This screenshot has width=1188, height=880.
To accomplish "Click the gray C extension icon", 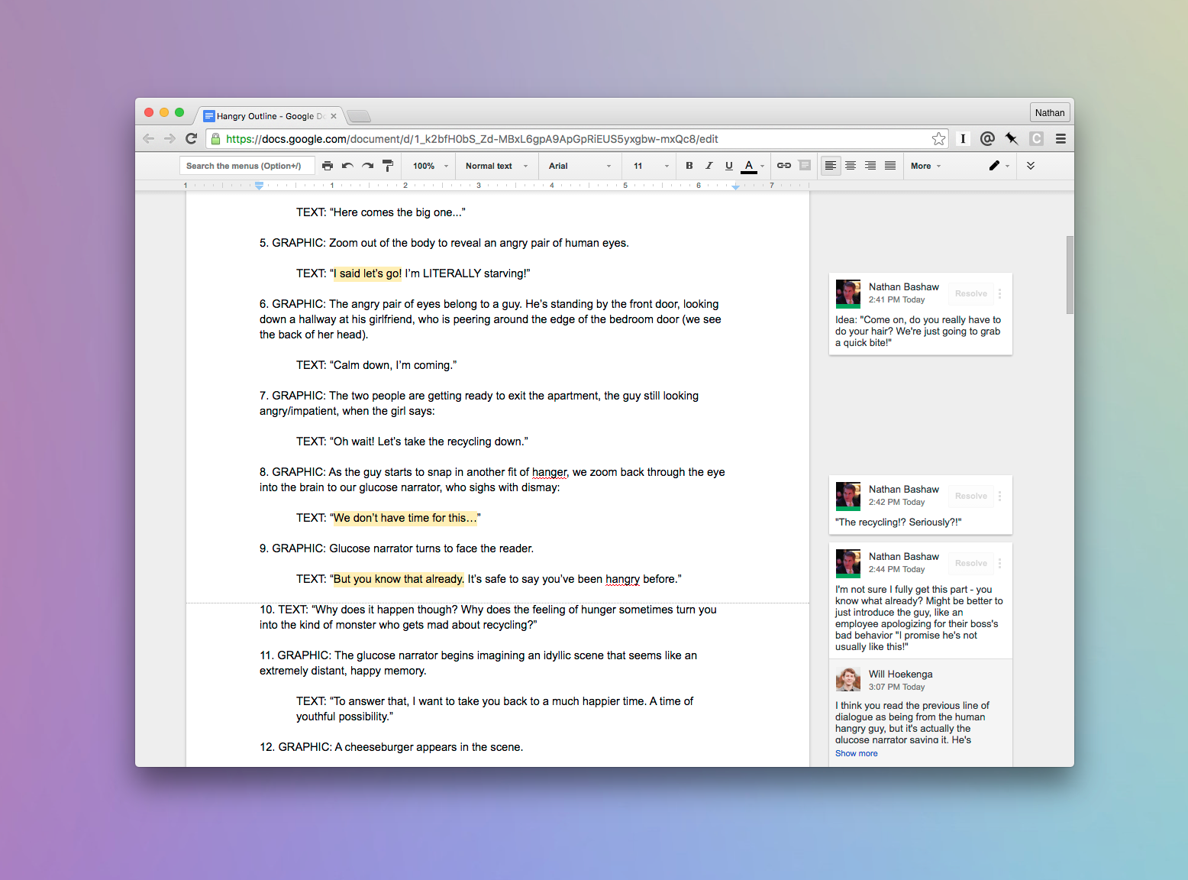I will [1036, 139].
